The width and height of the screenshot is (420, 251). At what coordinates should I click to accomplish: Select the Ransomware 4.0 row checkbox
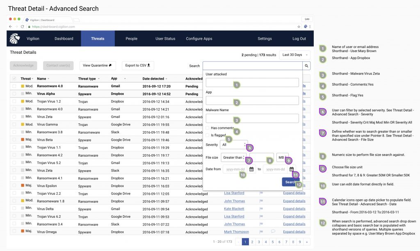pos(15,86)
